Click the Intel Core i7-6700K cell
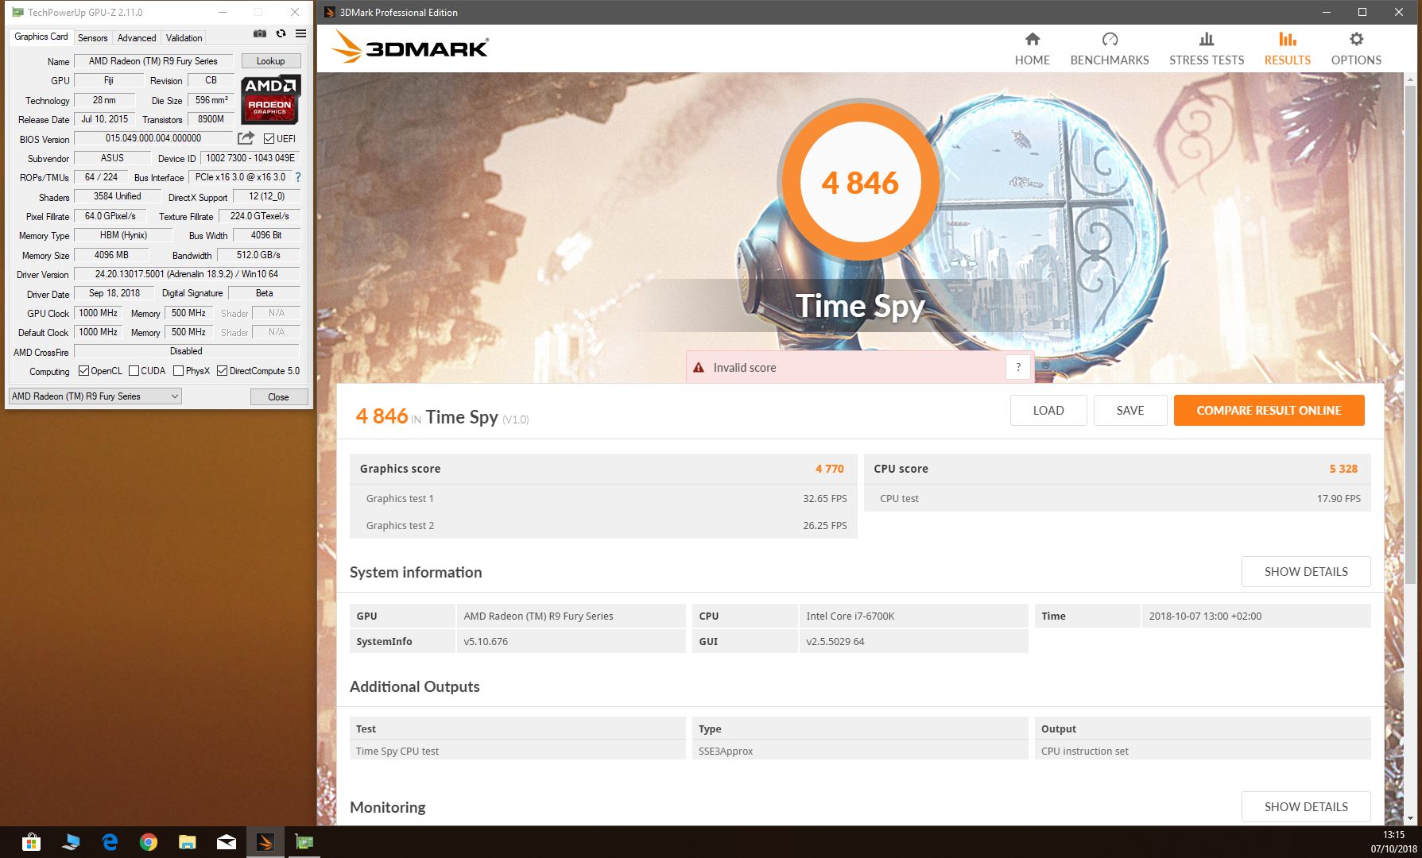The image size is (1422, 858). tap(913, 616)
